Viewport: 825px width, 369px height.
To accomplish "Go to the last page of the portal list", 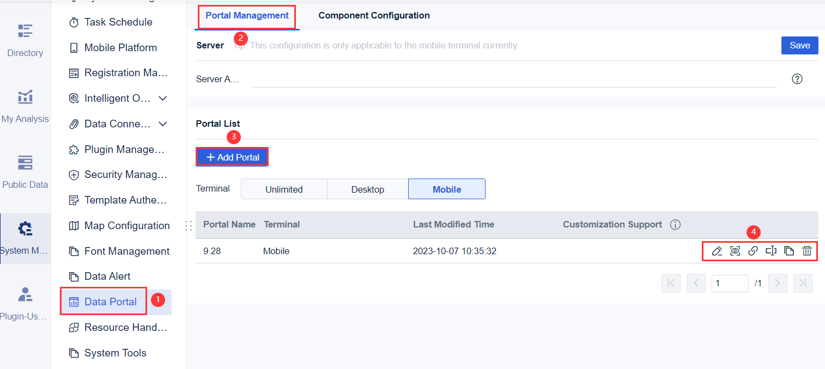I will [803, 283].
